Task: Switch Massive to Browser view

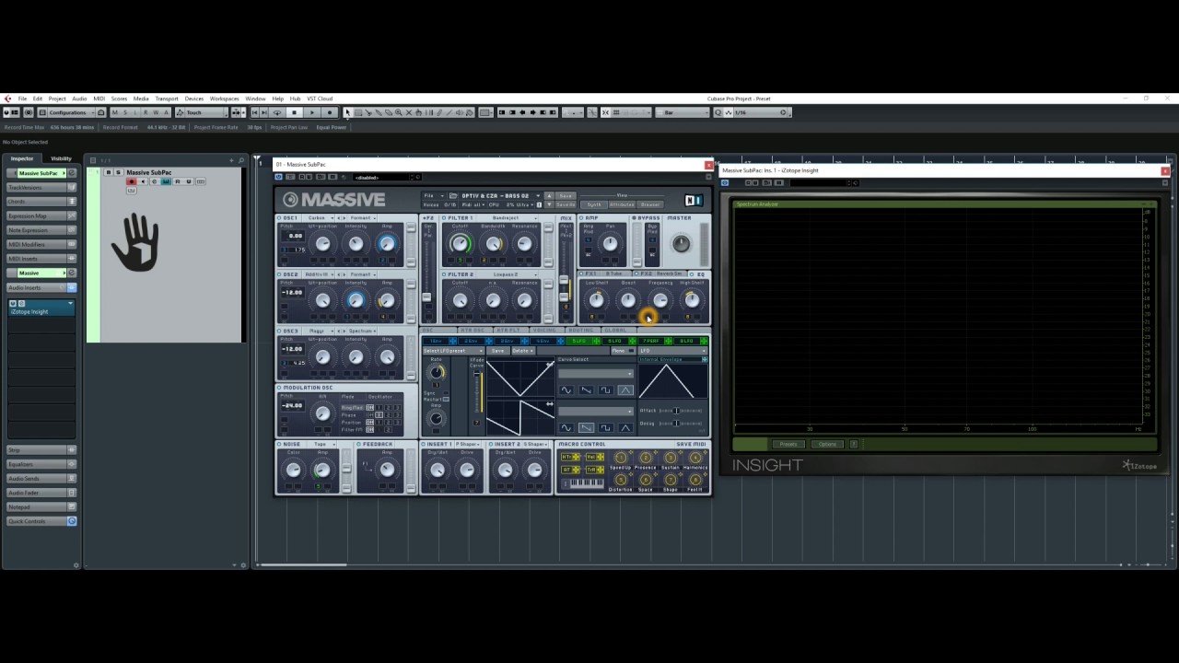Action: 650,204
